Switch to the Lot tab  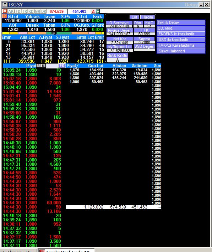pos(134,17)
